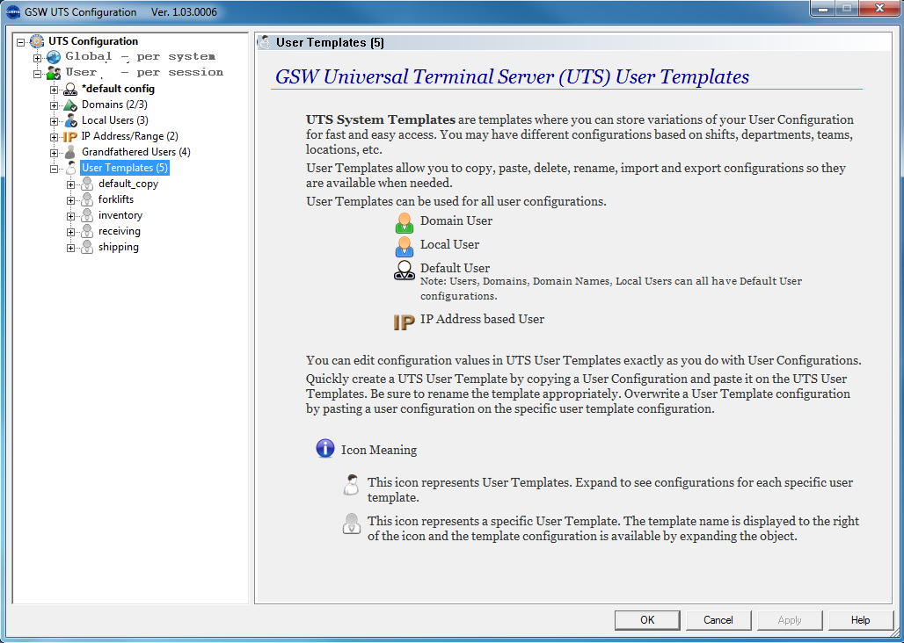The image size is (904, 643).
Task: Click the forklifts template icon
Action: (87, 199)
